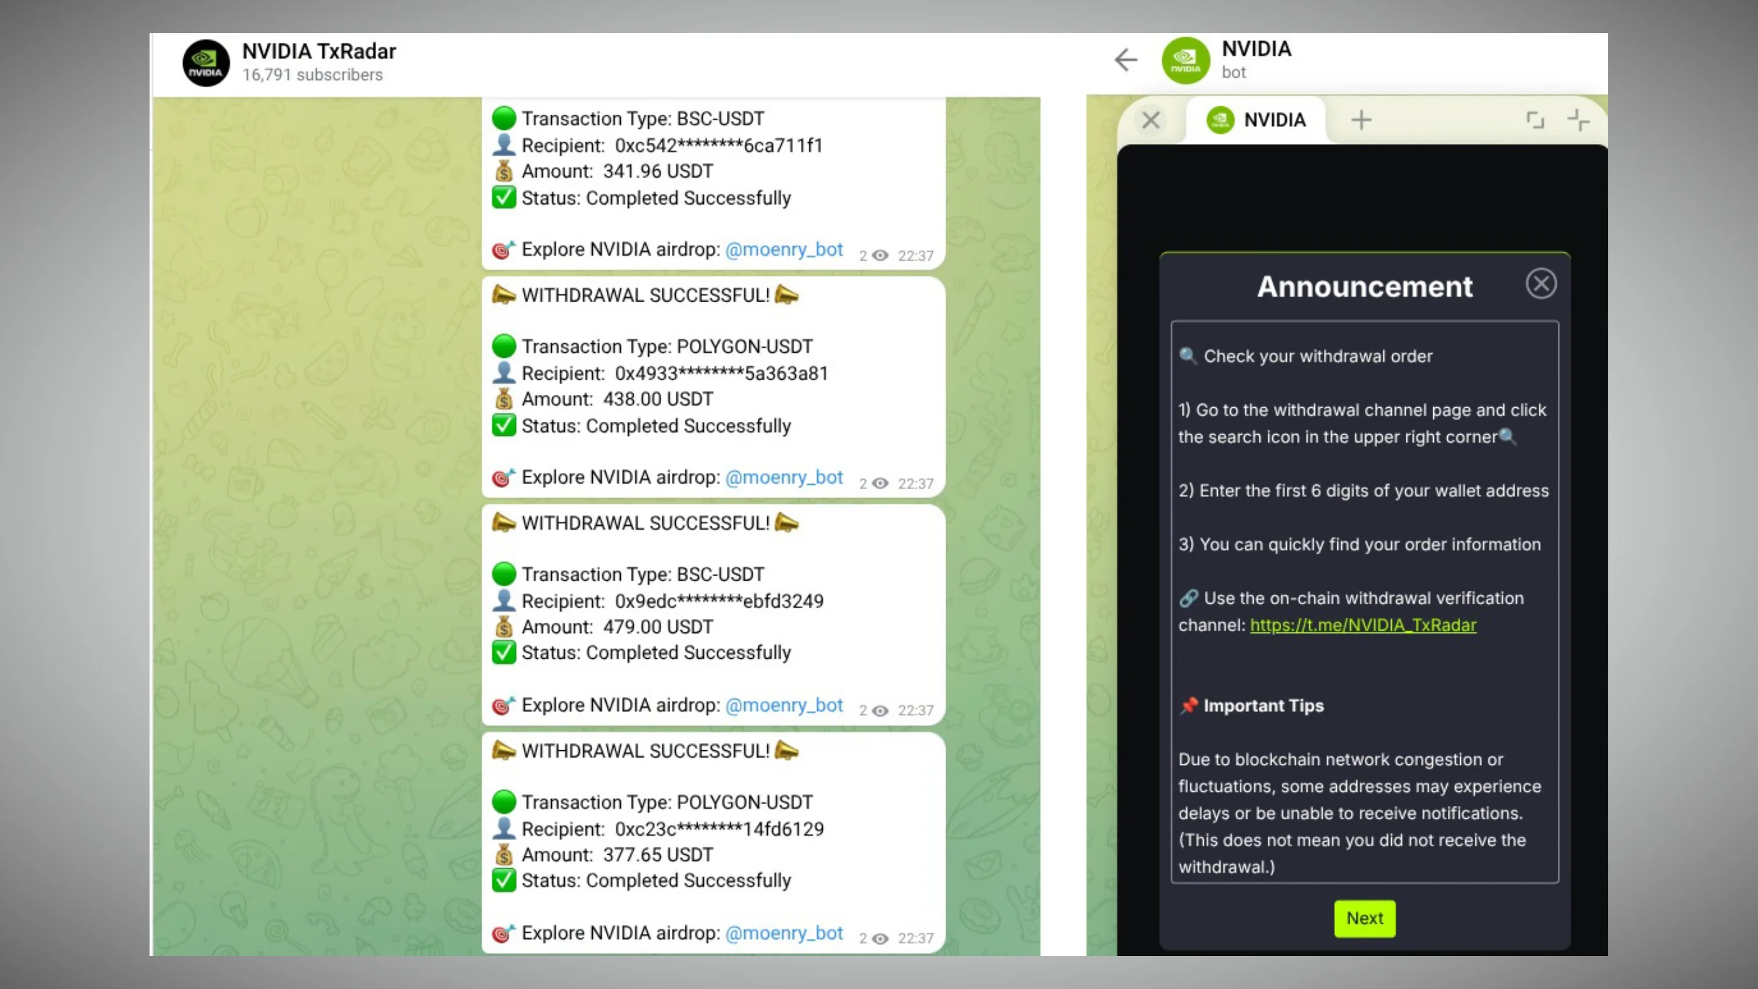Open @moenry_bot link in the 341.96 USDT message
This screenshot has height=989, width=1758.
(x=783, y=249)
